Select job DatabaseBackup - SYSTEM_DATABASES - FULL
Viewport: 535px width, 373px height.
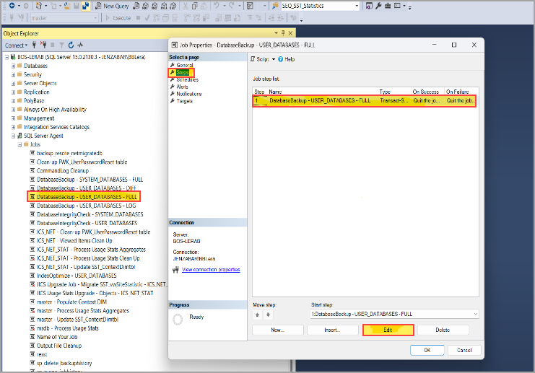pyautogui.click(x=90, y=180)
